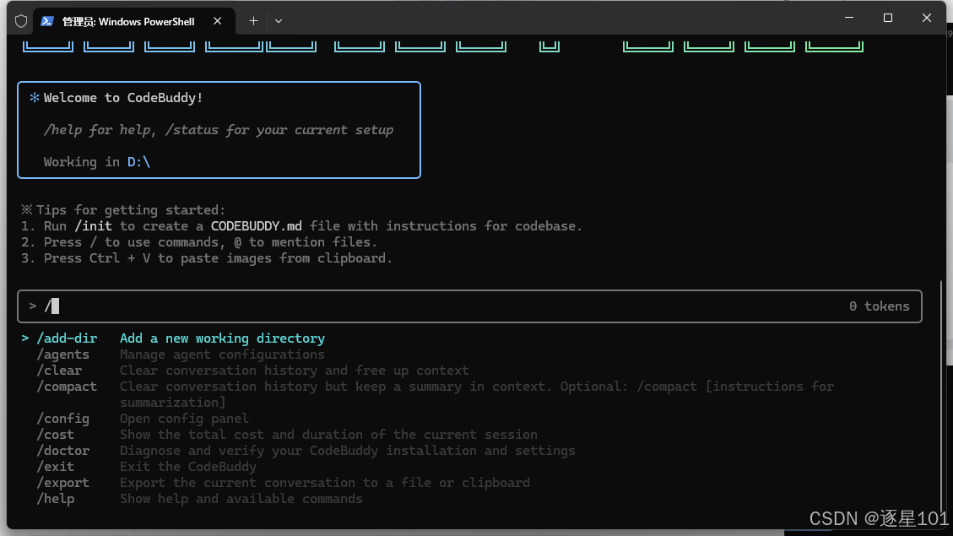Click the 0 tokens counter
The image size is (953, 536).
click(x=879, y=306)
